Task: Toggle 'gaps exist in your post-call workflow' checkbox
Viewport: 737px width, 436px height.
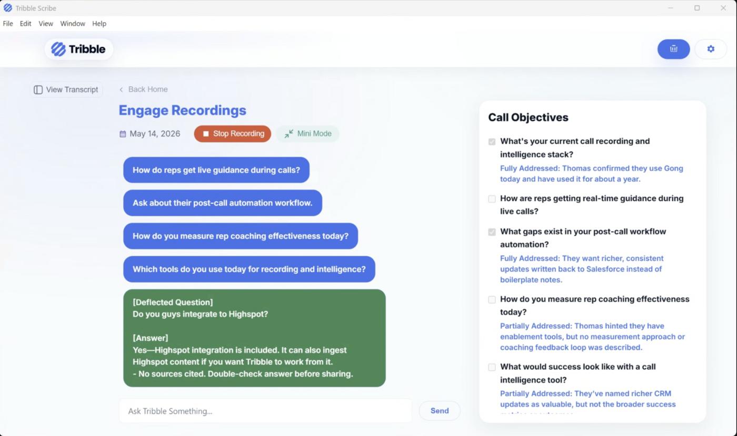Action: click(492, 232)
